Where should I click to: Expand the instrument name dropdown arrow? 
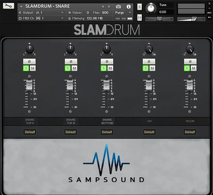[x=21, y=6]
